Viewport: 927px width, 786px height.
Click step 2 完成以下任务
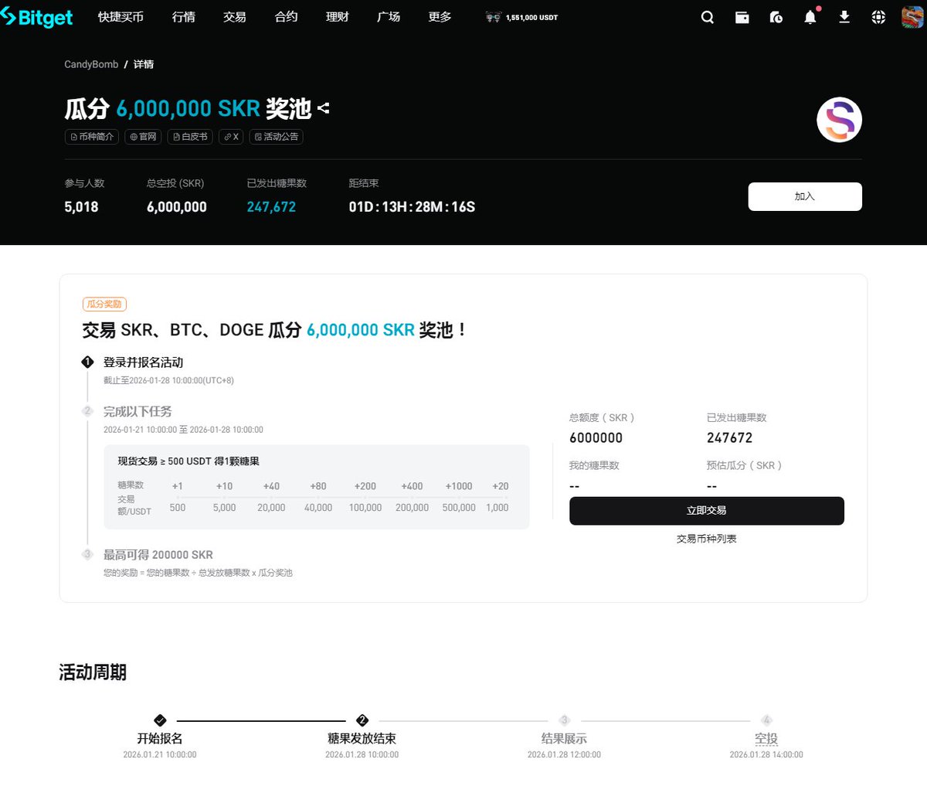pyautogui.click(x=138, y=412)
